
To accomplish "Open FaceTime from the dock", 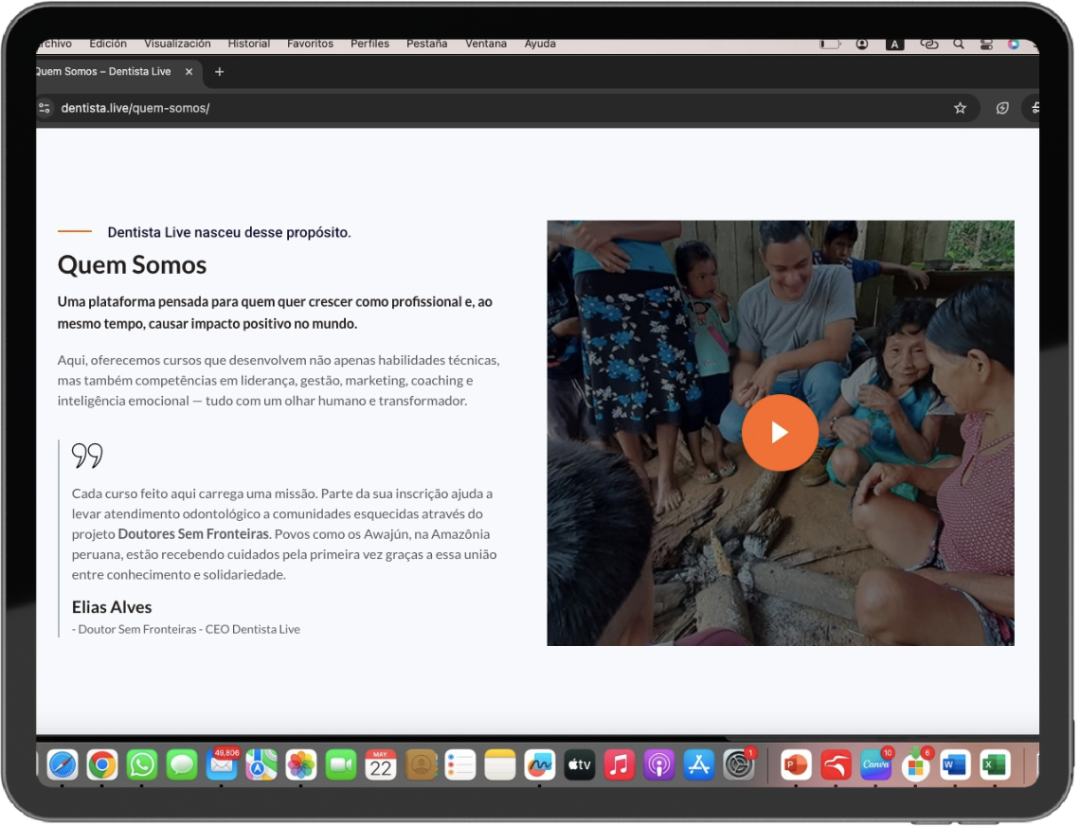I will click(341, 764).
